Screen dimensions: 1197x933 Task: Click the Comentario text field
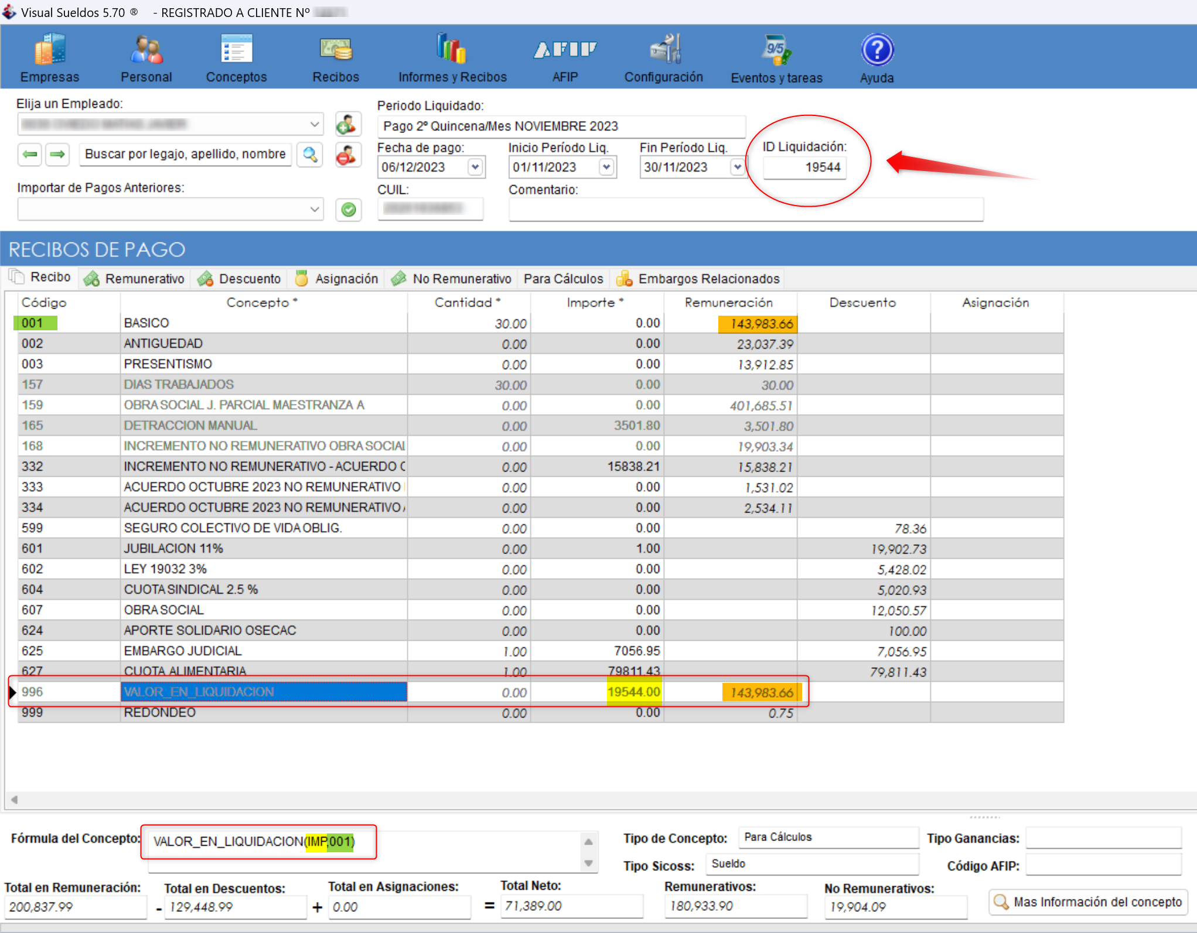pos(745,210)
